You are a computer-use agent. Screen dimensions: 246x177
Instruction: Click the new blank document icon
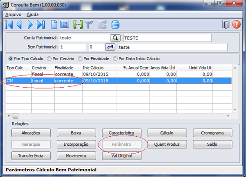point(54,25)
